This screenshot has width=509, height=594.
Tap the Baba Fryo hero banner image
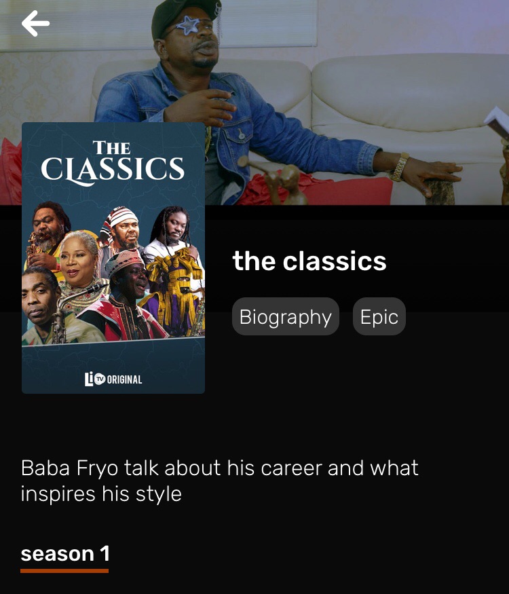point(254,103)
